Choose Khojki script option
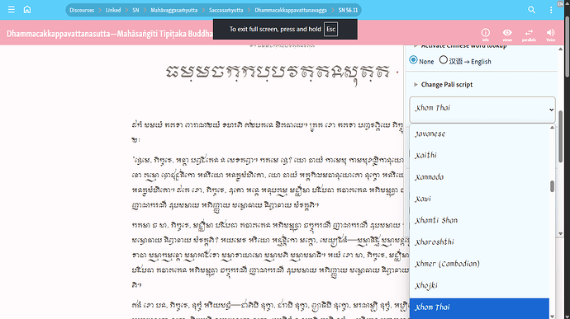This screenshot has height=319, width=570. pyautogui.click(x=479, y=285)
